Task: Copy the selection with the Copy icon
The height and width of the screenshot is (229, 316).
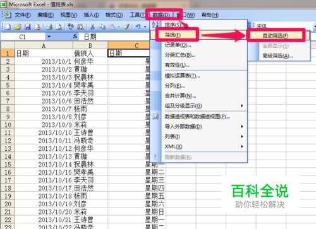Action: point(102,26)
